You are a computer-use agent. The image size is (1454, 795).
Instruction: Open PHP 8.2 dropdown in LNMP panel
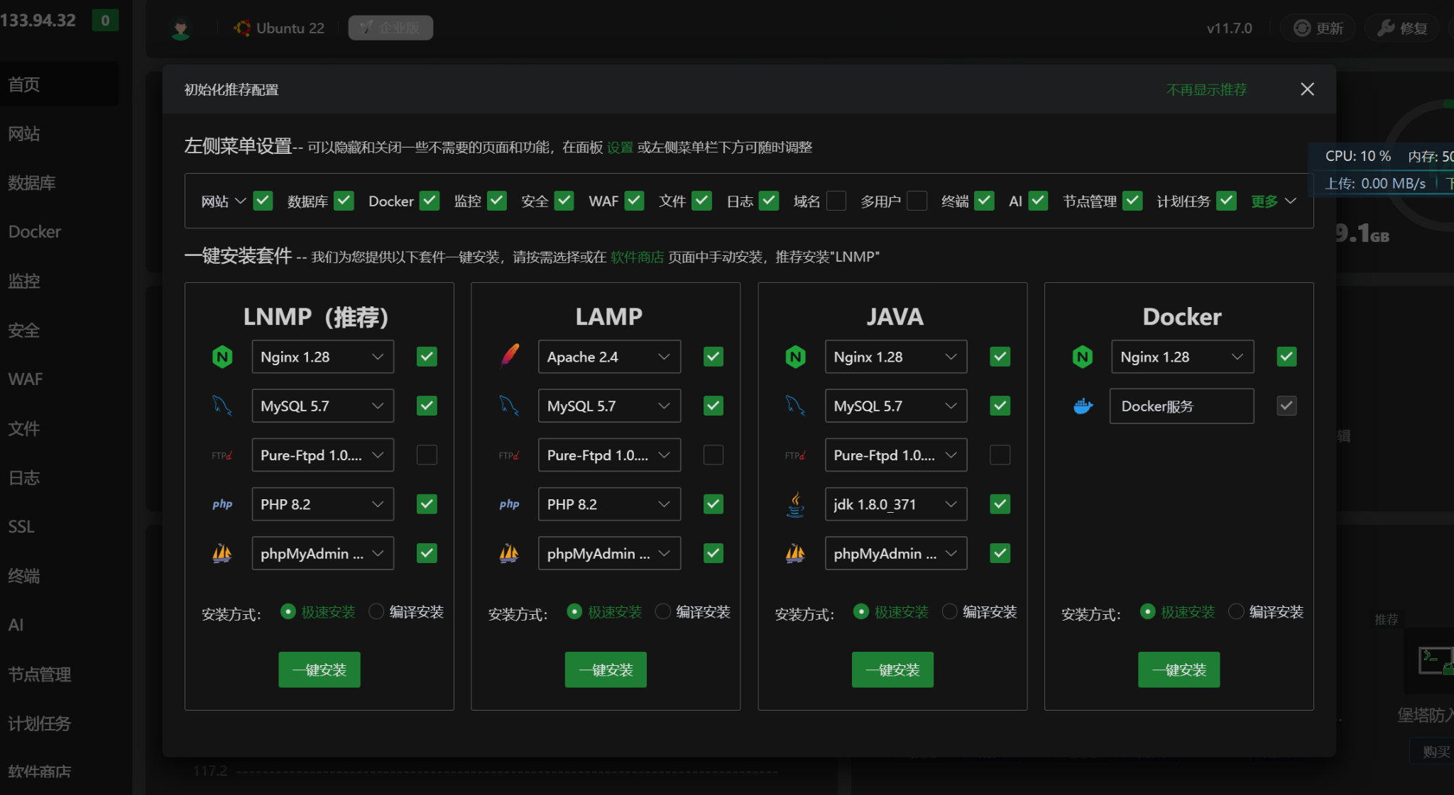323,504
